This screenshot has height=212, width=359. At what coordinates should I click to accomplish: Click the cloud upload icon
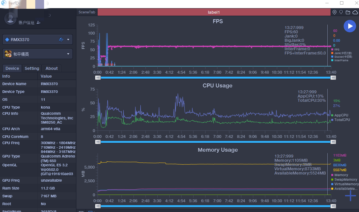click(x=355, y=12)
